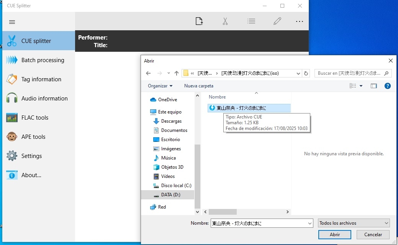Open Descargas folder
Viewport: 398px width, 245px height.
pos(171,121)
